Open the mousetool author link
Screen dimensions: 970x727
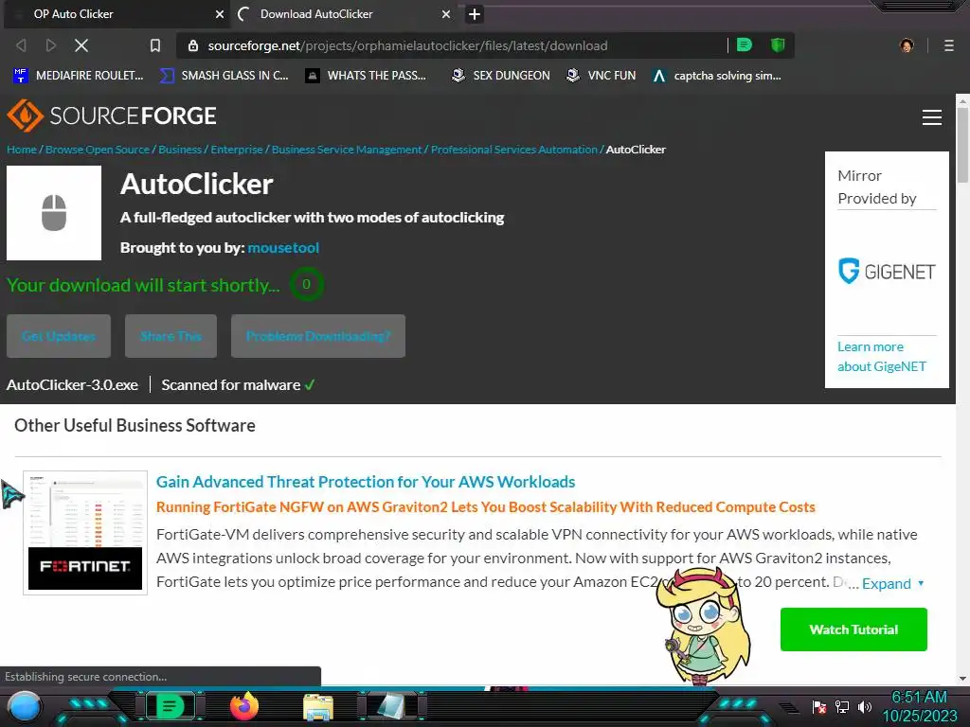283,248
